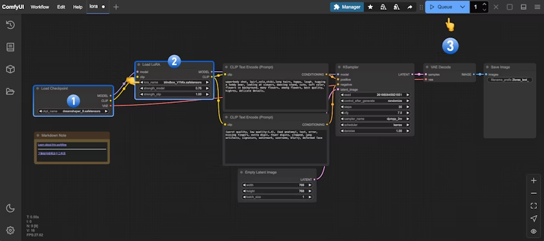544x241 pixels.
Task: Click the first unload-models icon after the star
Action: point(383,7)
